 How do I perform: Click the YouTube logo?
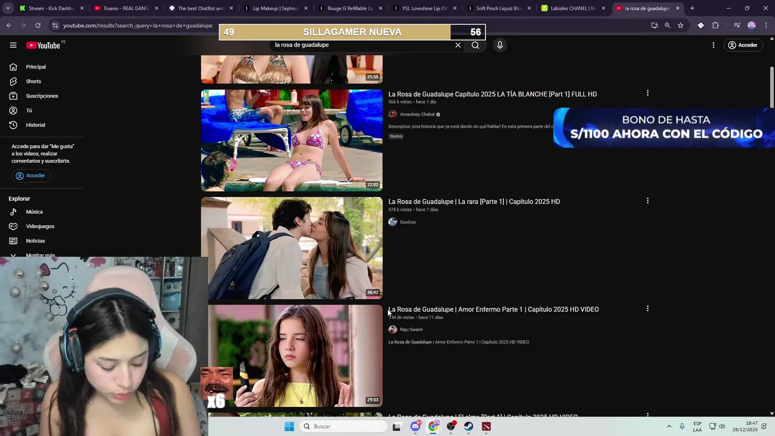tap(43, 45)
